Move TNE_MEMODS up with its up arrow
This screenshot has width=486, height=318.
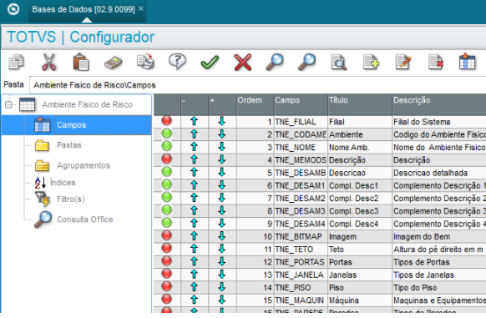[194, 159]
